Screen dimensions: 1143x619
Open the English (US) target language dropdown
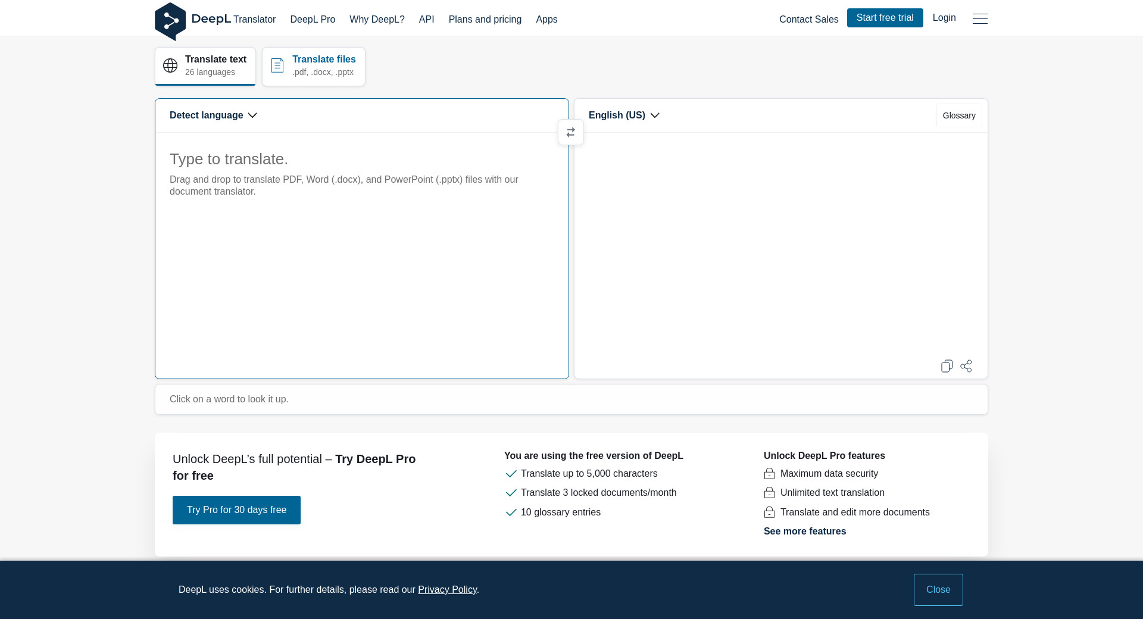[x=624, y=115]
